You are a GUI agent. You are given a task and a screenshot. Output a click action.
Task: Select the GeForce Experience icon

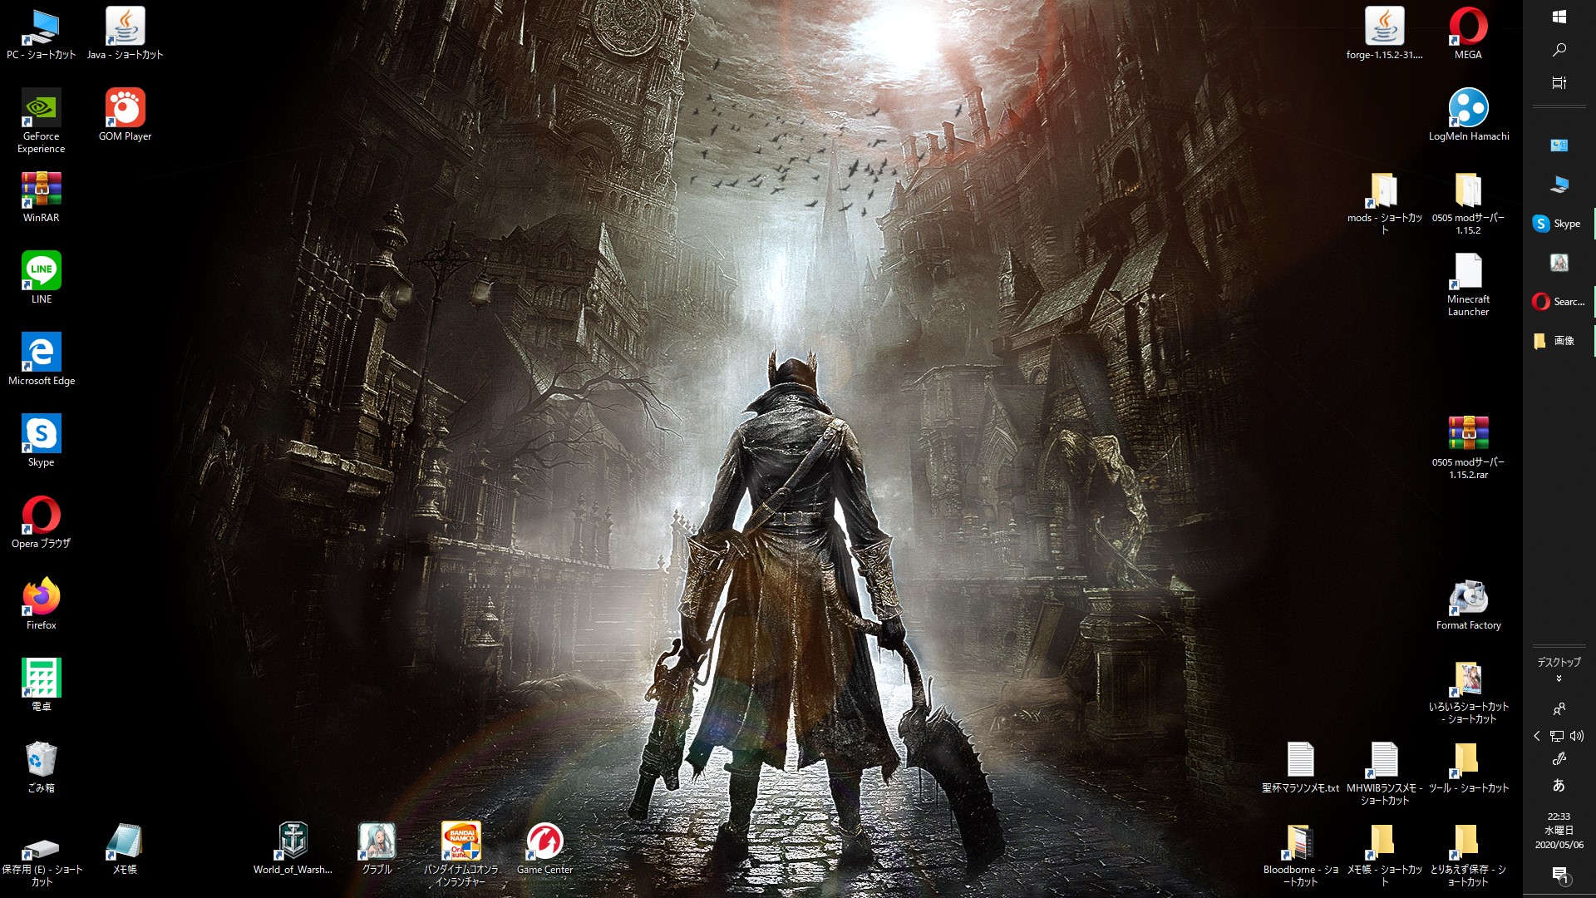pyautogui.click(x=41, y=121)
